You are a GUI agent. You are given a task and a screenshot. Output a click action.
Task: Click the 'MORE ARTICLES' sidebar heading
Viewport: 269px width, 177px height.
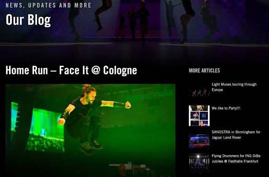[x=204, y=70]
